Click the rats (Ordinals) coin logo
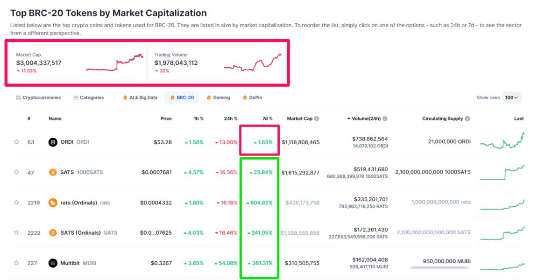552x280 pixels. click(x=53, y=203)
